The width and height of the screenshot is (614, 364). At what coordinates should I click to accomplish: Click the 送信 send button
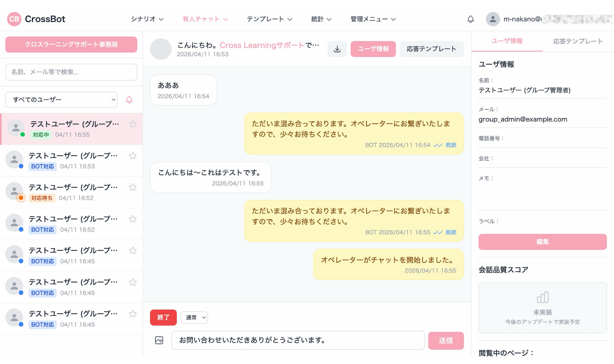click(446, 340)
